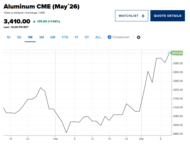
Task: Add Aluminum to the Watchlist
Action: click(x=131, y=16)
